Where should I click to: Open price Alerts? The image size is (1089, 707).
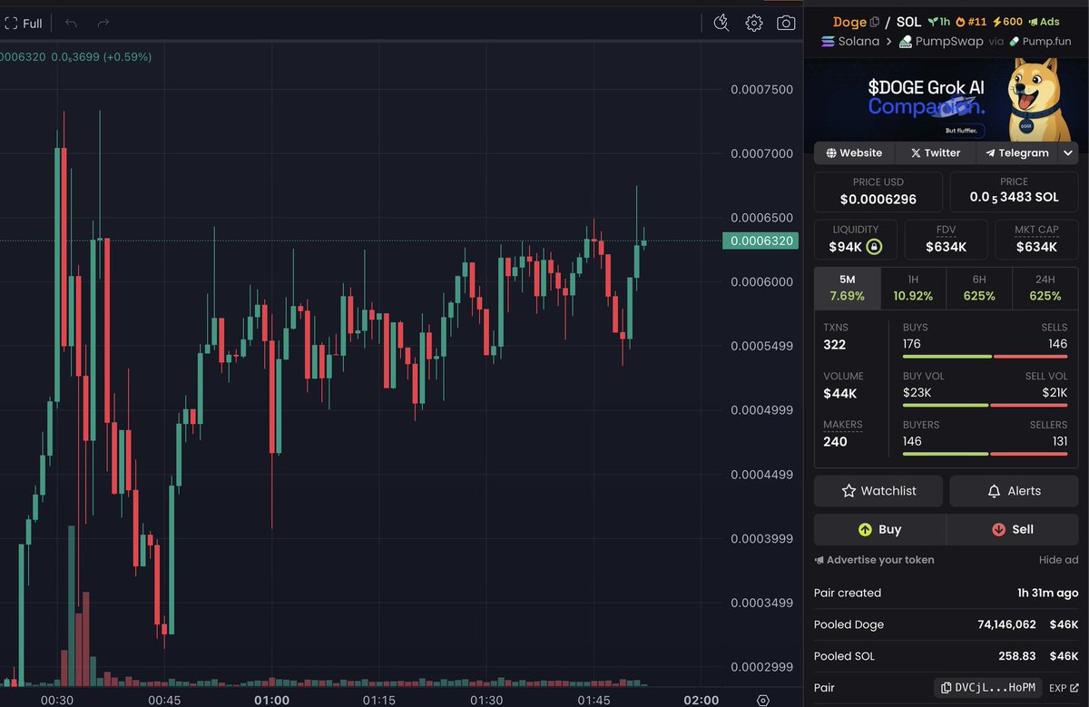point(1014,491)
